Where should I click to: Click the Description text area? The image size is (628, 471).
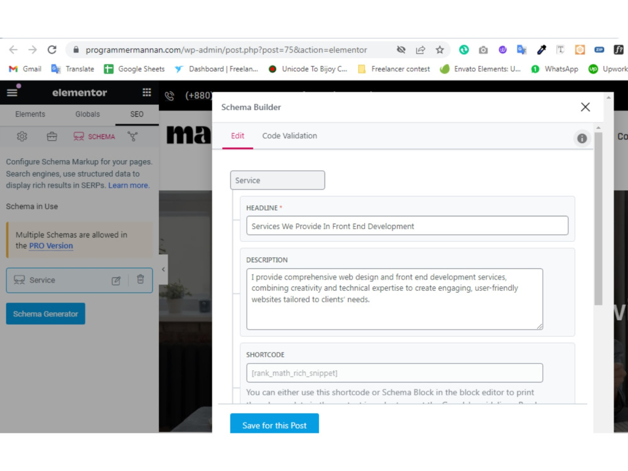point(394,299)
